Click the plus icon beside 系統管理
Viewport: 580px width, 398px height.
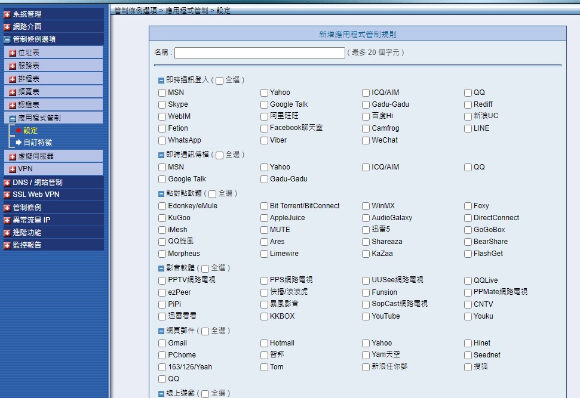coord(7,14)
